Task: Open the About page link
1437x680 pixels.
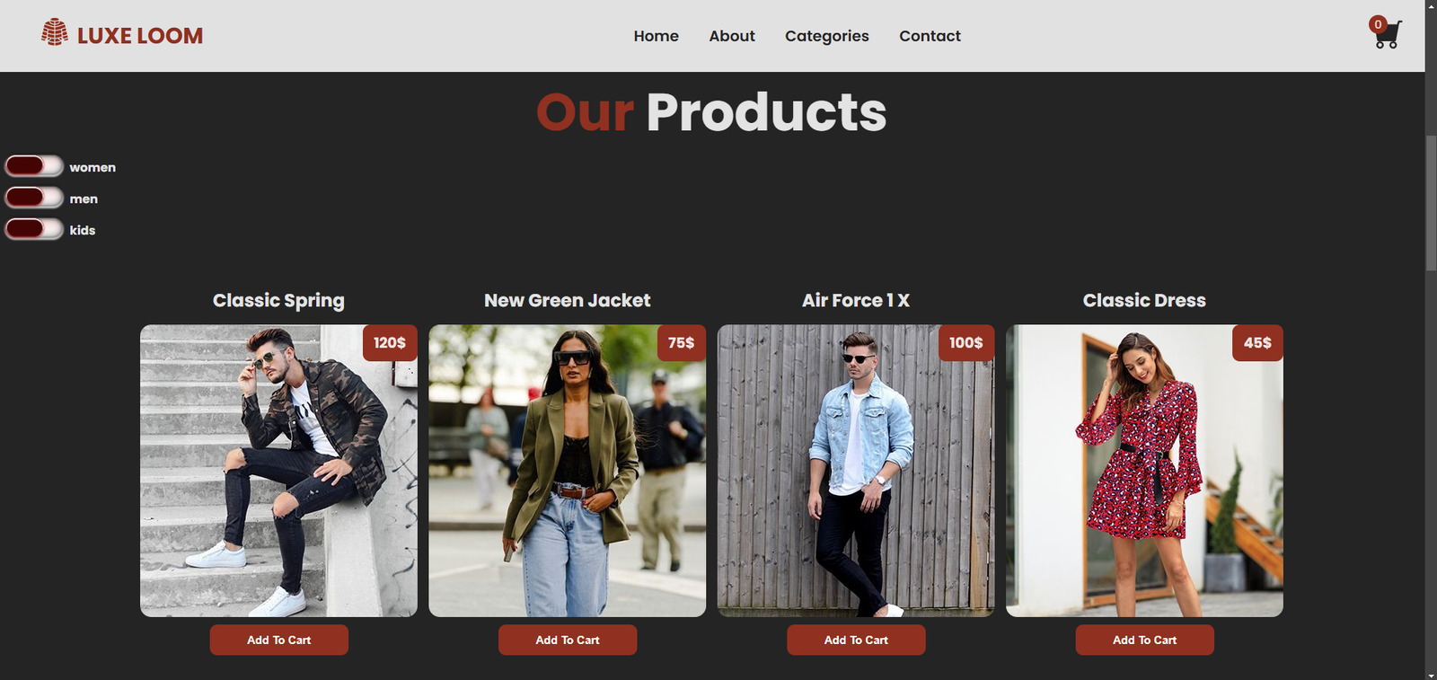Action: (x=732, y=36)
